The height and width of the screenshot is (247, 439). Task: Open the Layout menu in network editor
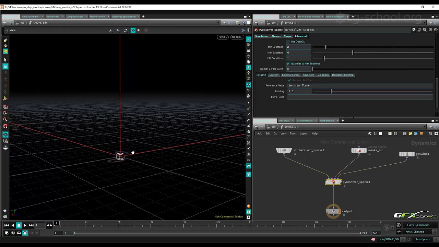304,133
